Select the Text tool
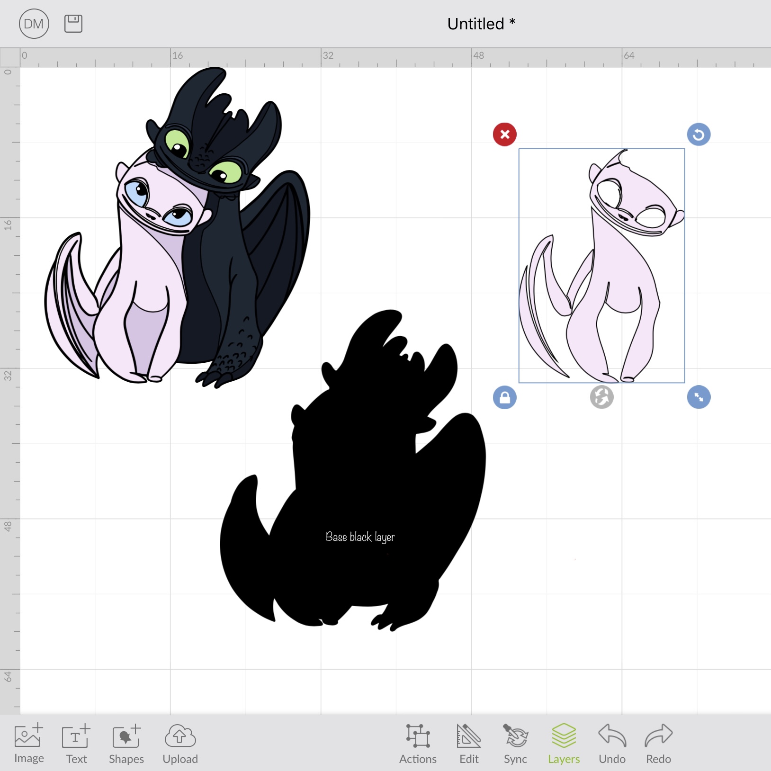 [76, 744]
